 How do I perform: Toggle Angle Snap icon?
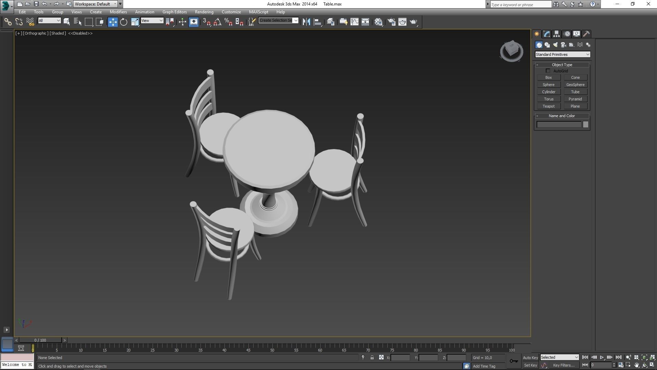click(x=217, y=22)
